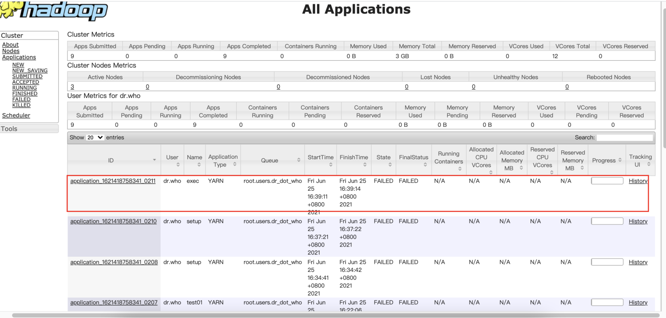Image resolution: width=666 pixels, height=318 pixels.
Task: Open the Scheduler page
Action: click(16, 115)
